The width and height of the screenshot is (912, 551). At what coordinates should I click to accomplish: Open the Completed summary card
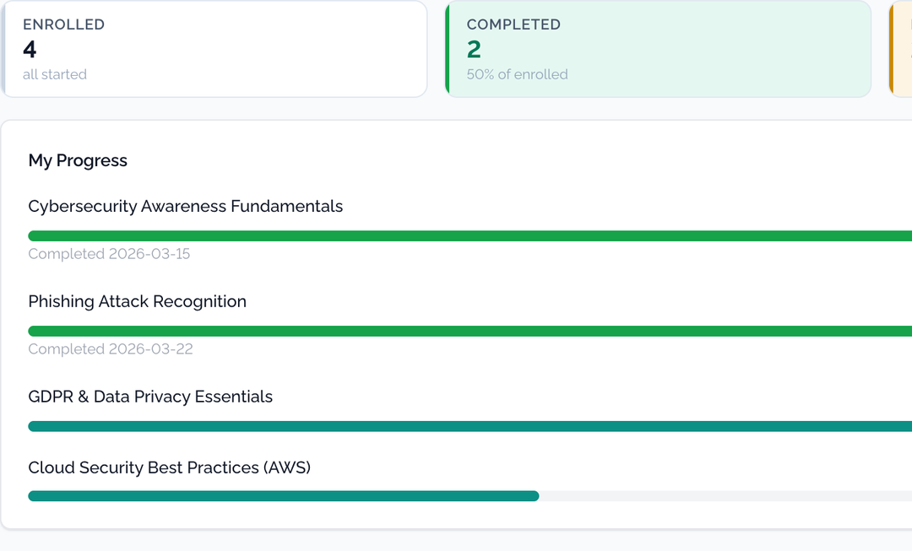pos(659,49)
